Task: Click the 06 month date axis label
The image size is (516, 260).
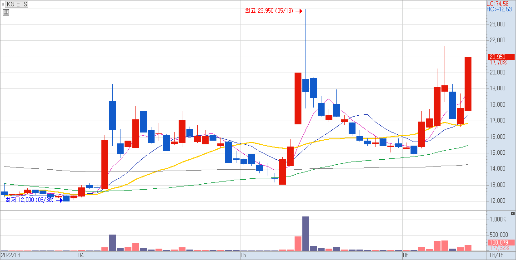Action: pyautogui.click(x=406, y=255)
